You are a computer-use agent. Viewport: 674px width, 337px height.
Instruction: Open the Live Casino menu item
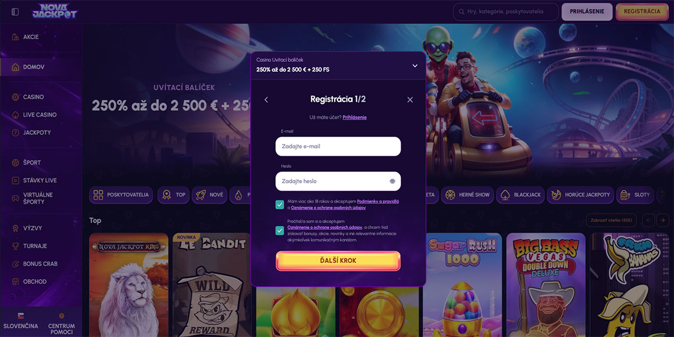coord(40,115)
